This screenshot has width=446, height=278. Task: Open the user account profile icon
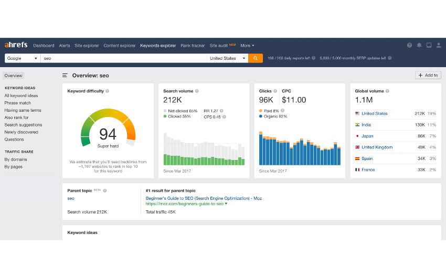click(439, 45)
